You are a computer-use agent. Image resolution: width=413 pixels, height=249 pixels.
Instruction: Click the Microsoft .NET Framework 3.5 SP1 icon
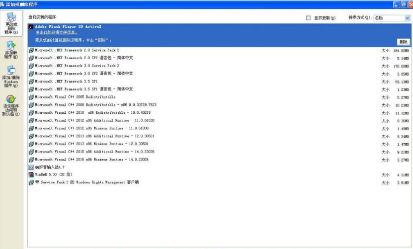[31, 82]
